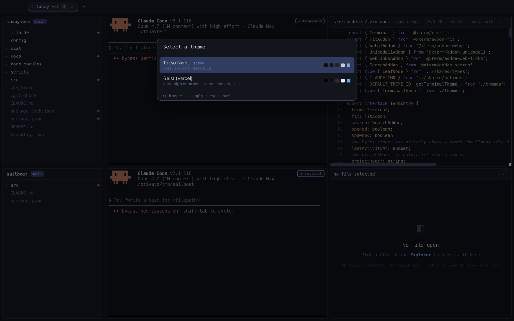The width and height of the screenshot is (514, 321).
Task: Click the 'export interface TermEntry' code line
Action: pos(382,103)
